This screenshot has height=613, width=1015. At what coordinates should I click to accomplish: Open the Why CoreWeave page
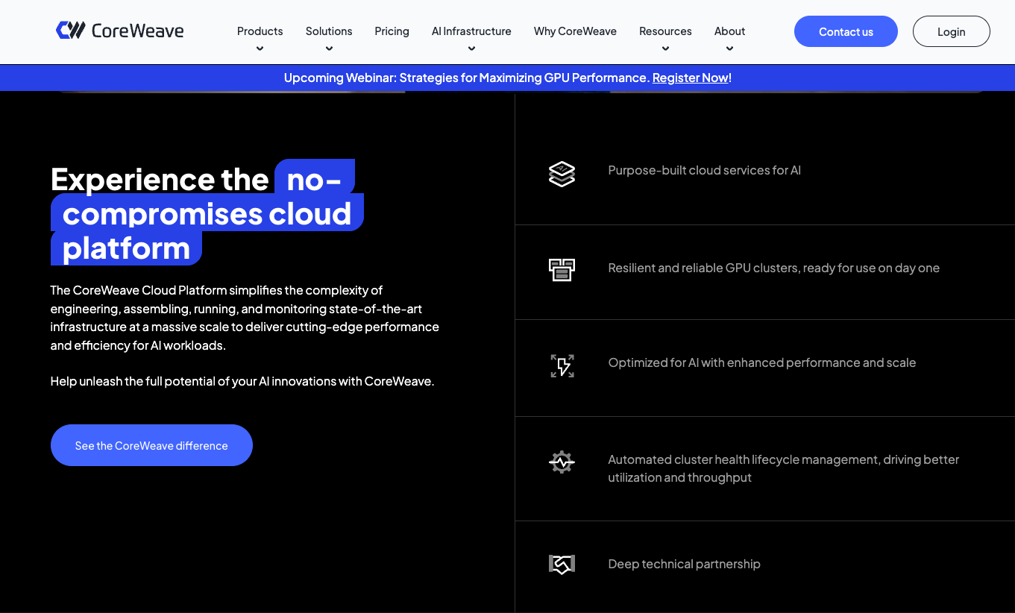click(x=575, y=31)
